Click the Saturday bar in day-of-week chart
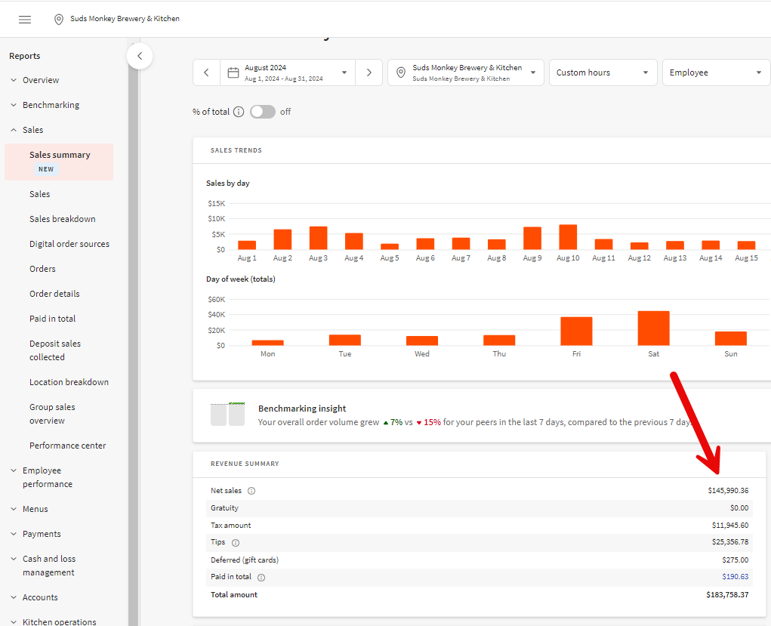 pos(653,328)
